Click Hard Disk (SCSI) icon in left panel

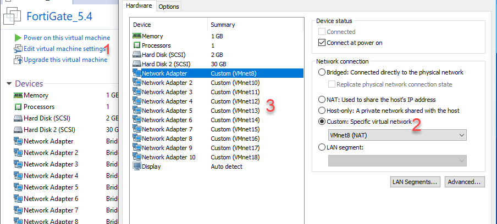point(18,118)
